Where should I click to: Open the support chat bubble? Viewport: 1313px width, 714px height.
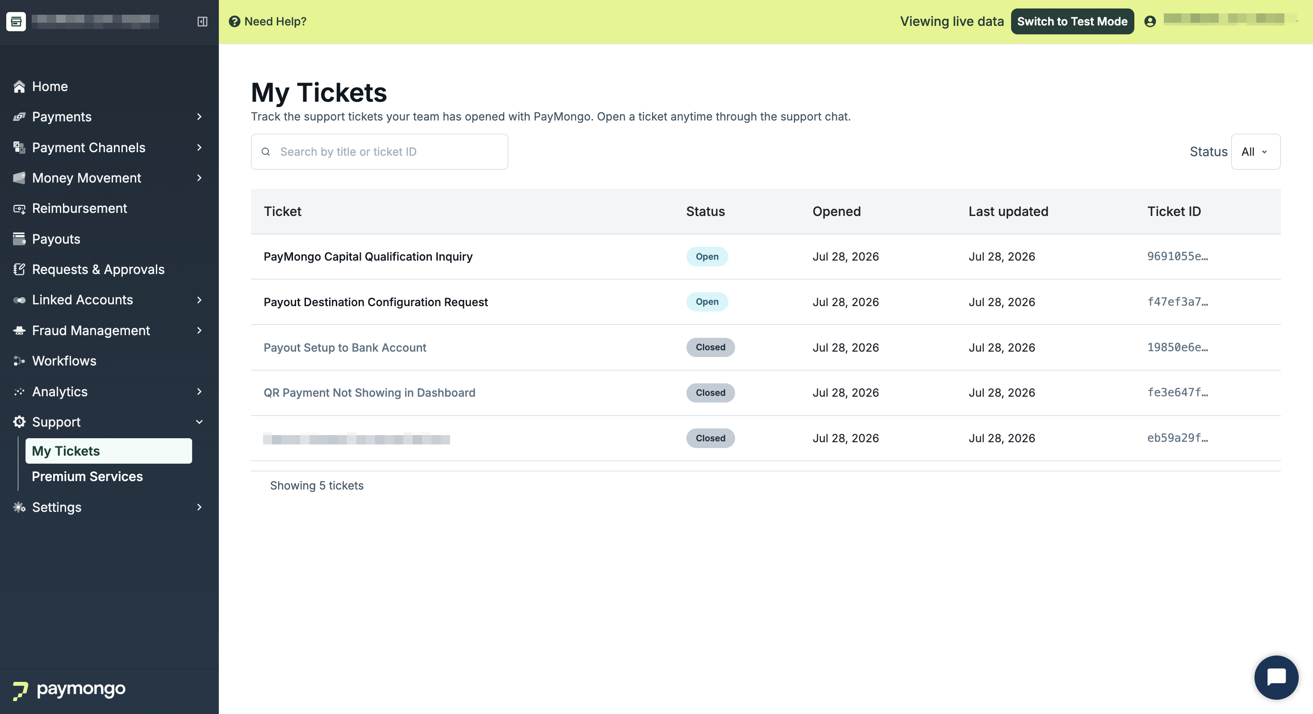click(1276, 677)
